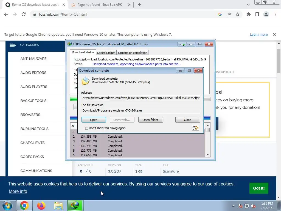Click the Signature file link
281x211 pixels.
tap(171, 171)
